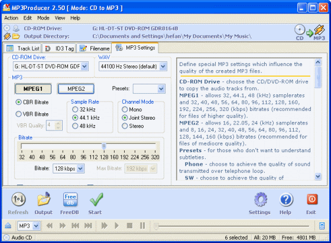
Task: Open the Output folder icon
Action: 44,199
